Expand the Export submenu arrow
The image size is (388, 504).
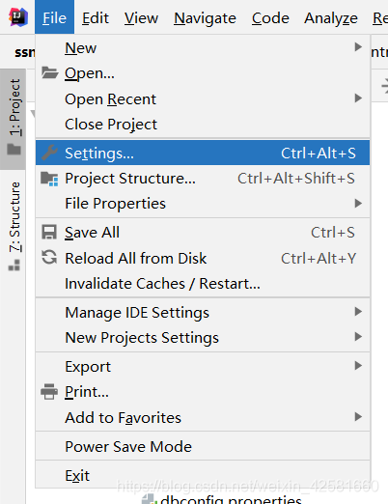[x=358, y=366]
